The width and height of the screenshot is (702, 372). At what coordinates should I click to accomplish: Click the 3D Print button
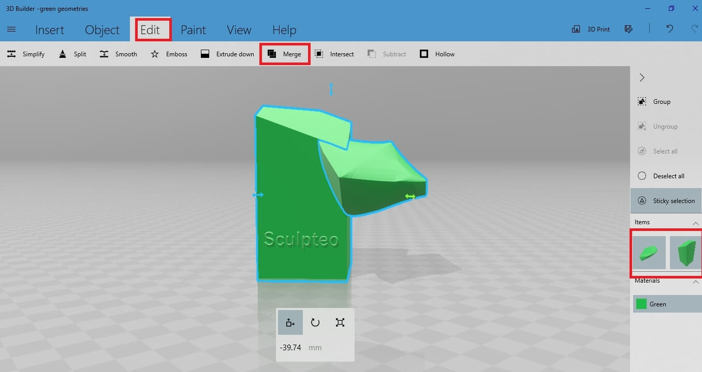click(x=591, y=29)
